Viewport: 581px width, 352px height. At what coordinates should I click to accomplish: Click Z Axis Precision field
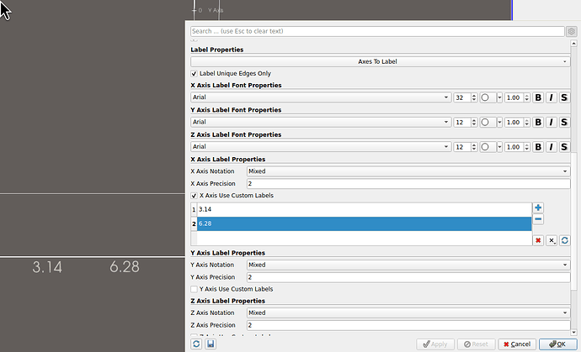[408, 325]
